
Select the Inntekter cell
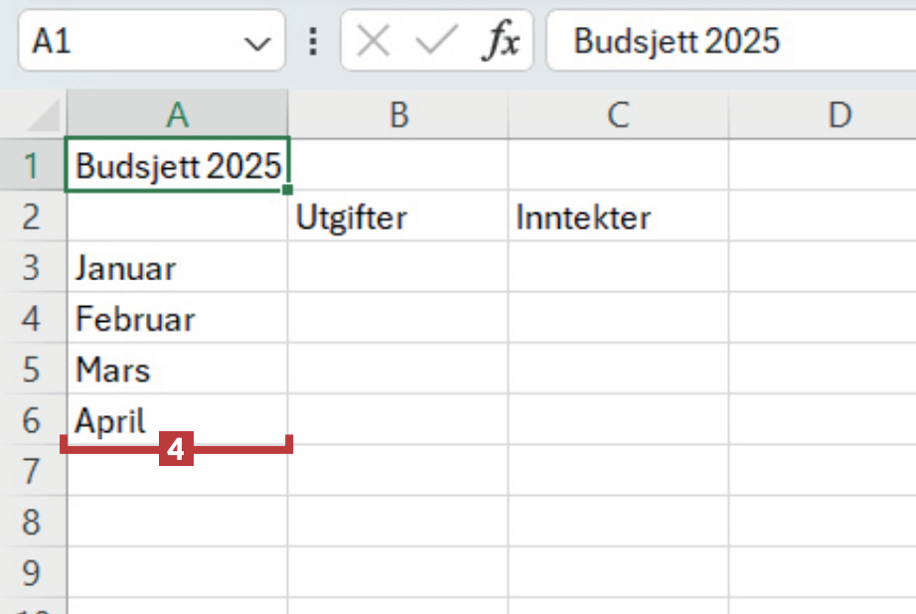[x=618, y=217]
